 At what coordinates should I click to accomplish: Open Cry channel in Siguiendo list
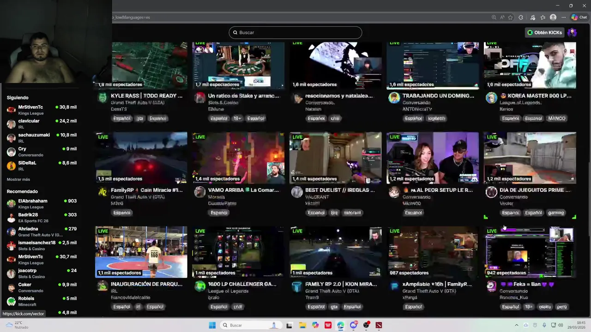pos(42,152)
